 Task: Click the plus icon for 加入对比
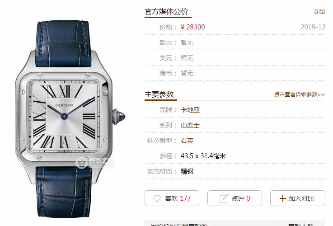click(283, 198)
